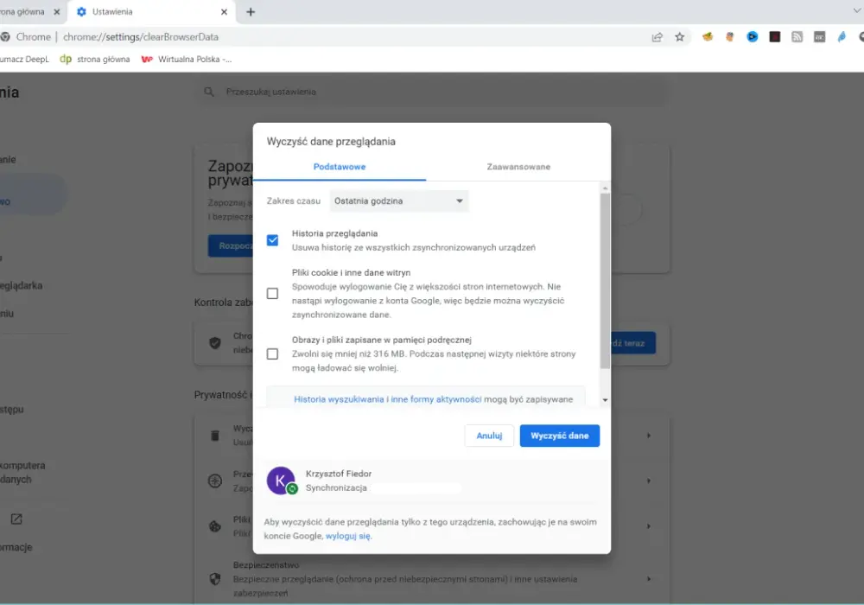
Task: Click the share page icon in address bar
Action: click(x=657, y=37)
